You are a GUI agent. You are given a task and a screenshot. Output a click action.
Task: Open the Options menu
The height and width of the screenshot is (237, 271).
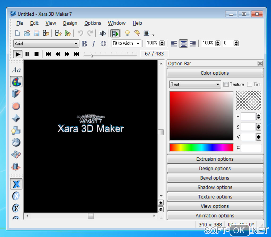coord(93,23)
